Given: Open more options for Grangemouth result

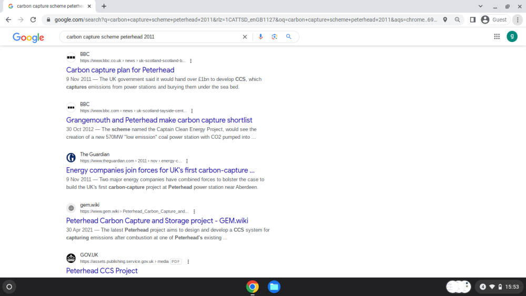Looking at the screenshot, I should click(192, 111).
